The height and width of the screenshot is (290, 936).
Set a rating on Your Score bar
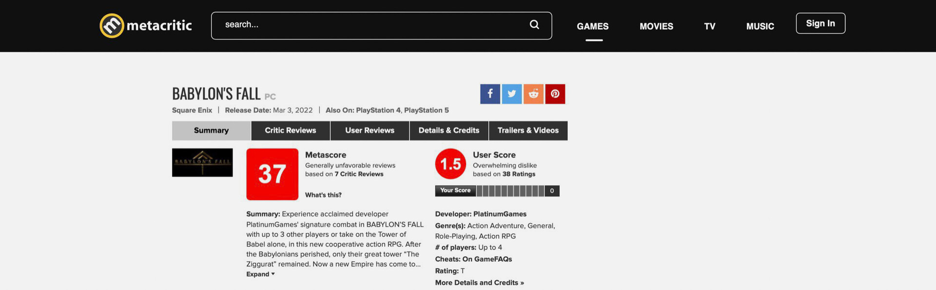pyautogui.click(x=510, y=191)
